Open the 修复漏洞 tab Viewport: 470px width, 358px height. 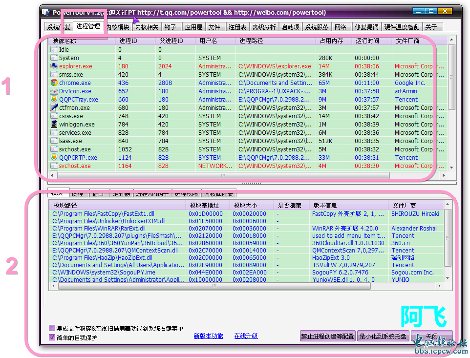(366, 27)
